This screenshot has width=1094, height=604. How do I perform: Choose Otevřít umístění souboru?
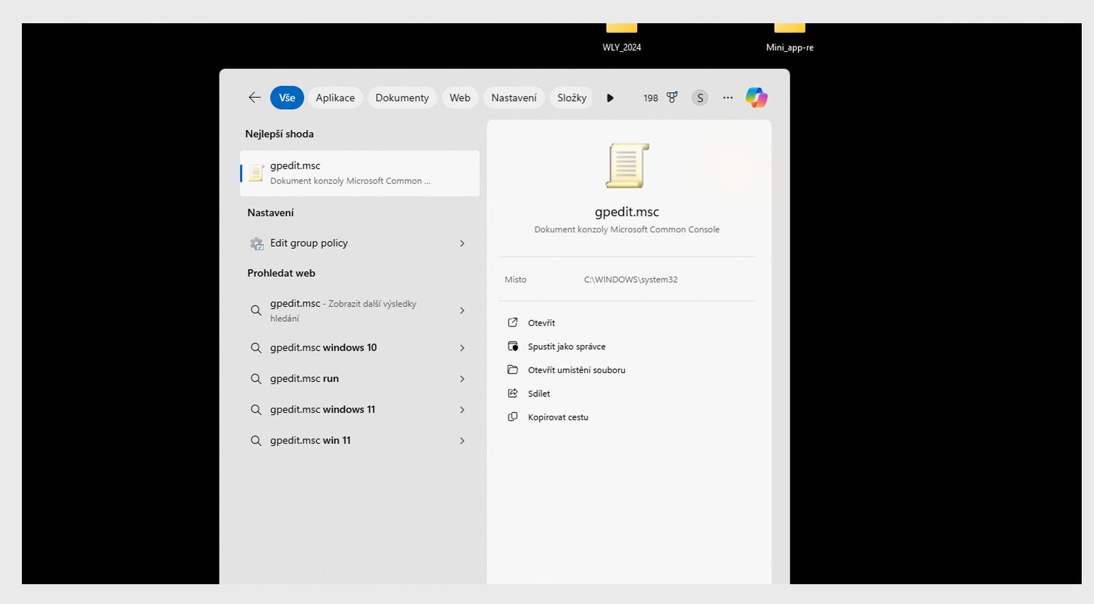click(x=576, y=370)
